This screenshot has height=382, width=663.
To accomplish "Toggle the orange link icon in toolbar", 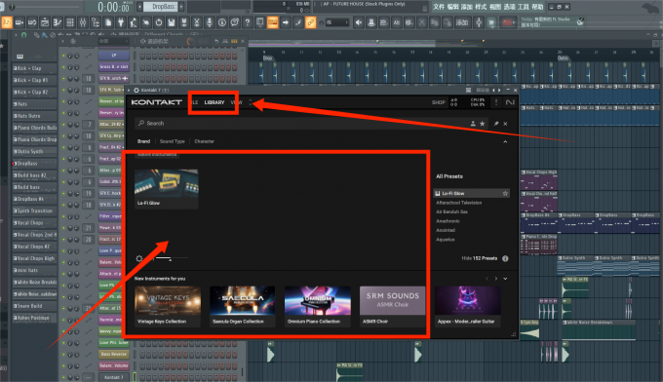I will [x=311, y=22].
